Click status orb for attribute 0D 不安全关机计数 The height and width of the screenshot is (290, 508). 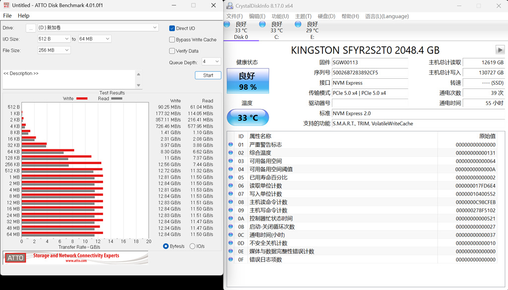[231, 243]
